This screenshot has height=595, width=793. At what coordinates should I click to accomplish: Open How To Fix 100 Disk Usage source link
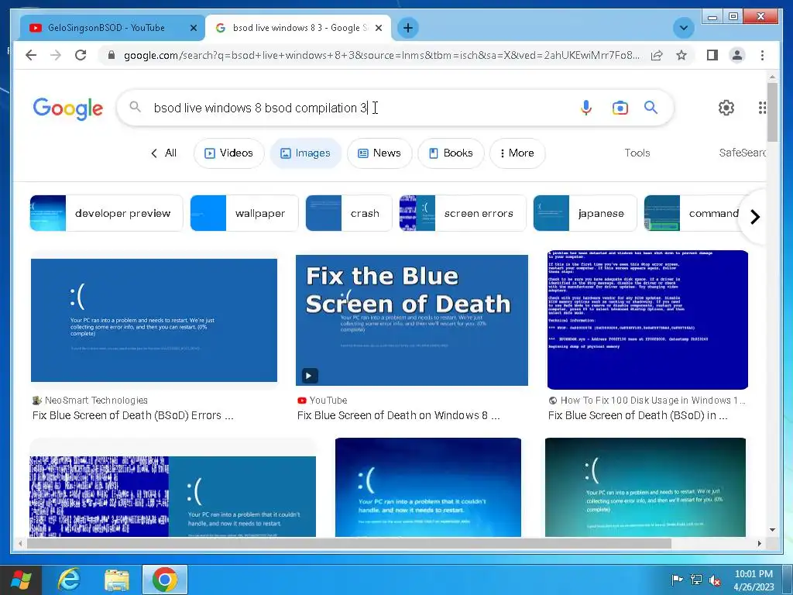point(647,401)
